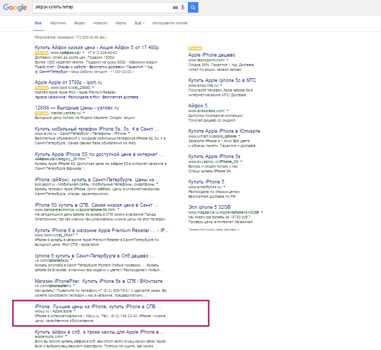
Task: Expand the Ещё dropdown menu
Action: pyautogui.click(x=139, y=23)
